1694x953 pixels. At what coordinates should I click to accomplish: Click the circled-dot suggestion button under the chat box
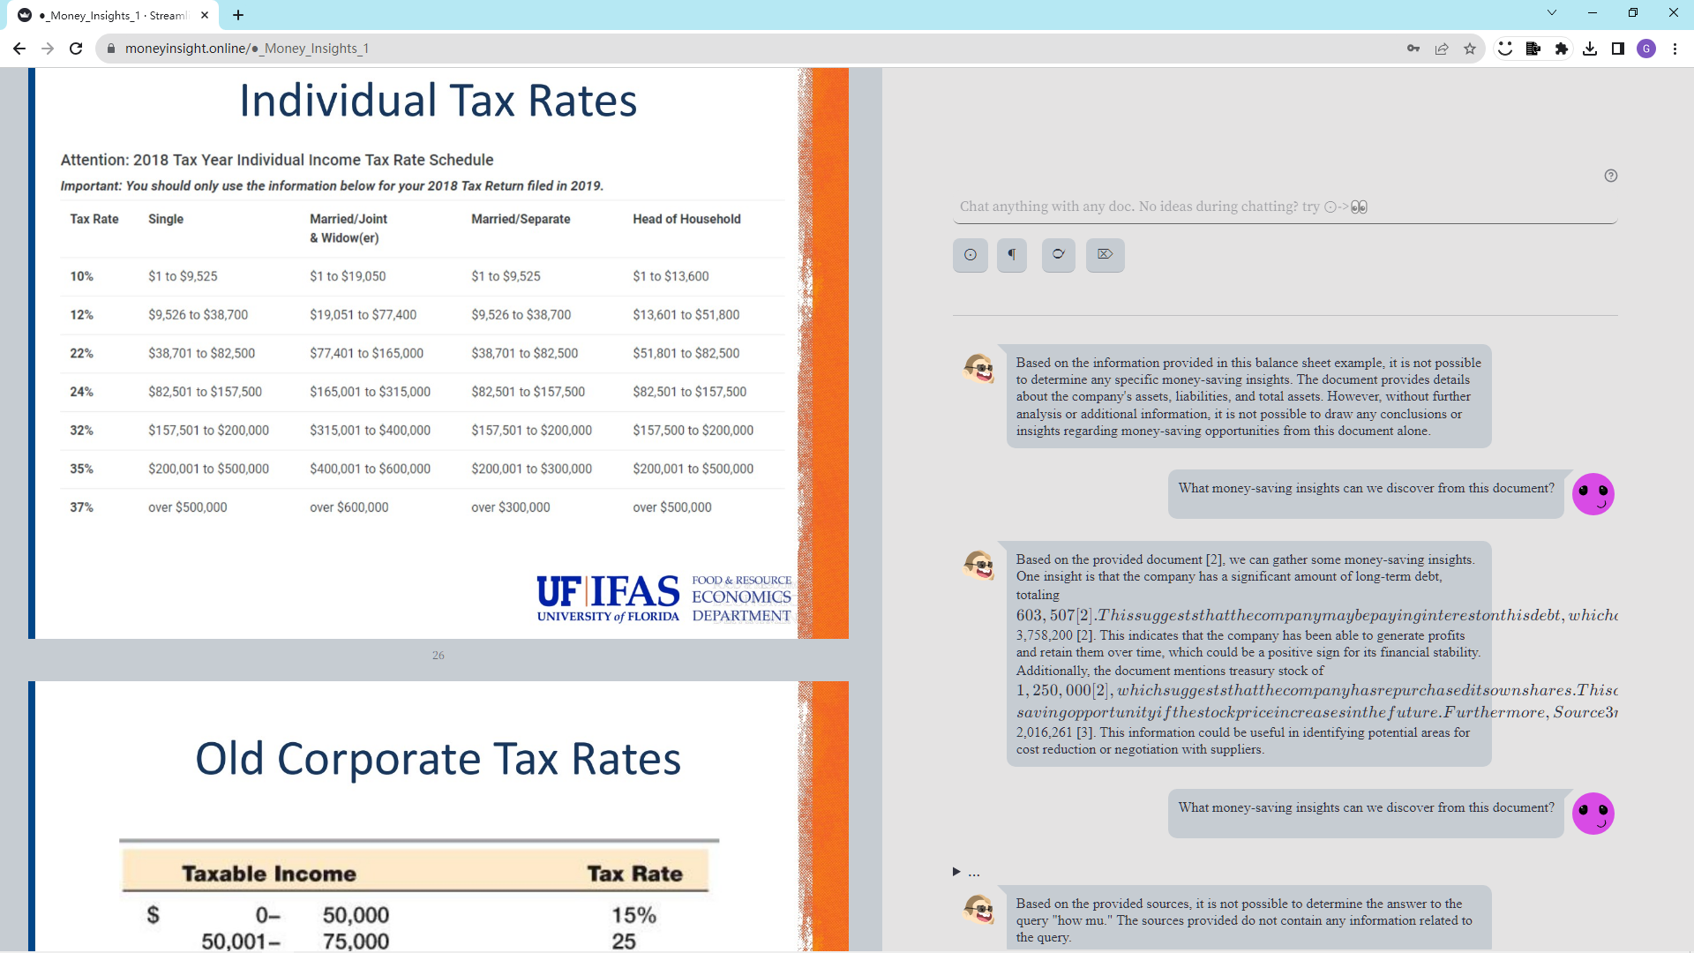pos(970,255)
